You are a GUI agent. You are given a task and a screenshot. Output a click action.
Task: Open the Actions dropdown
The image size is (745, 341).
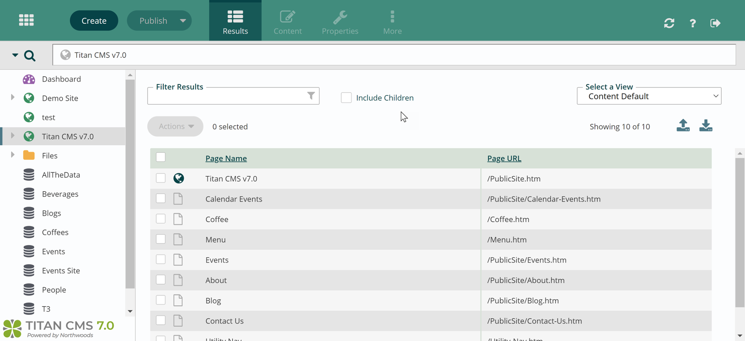point(175,126)
